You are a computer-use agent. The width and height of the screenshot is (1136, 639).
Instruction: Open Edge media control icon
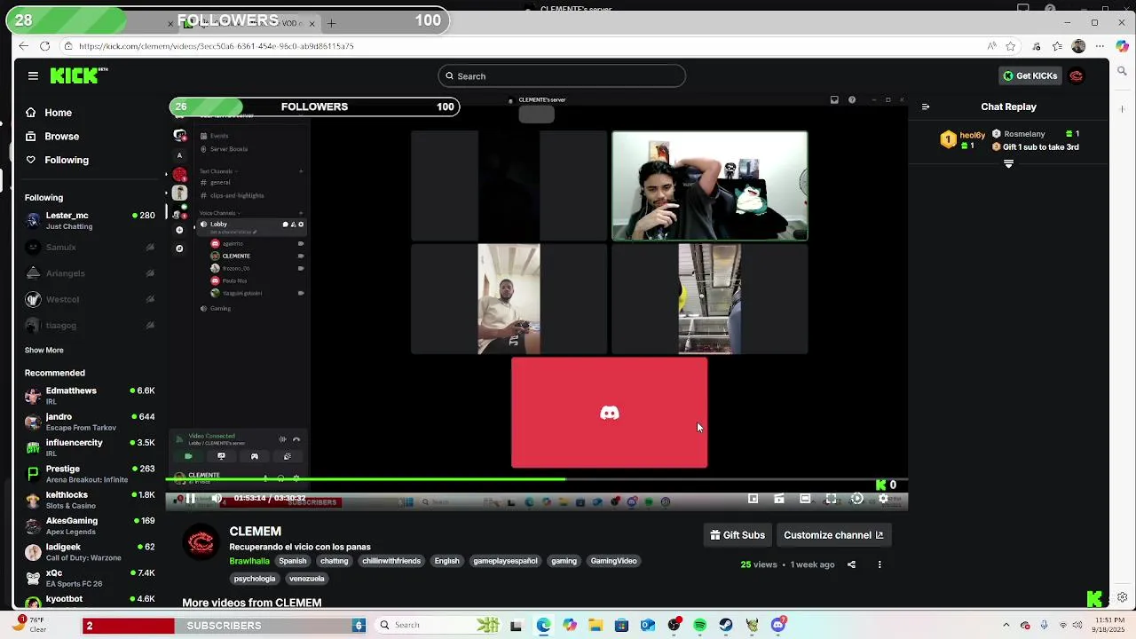(x=1037, y=46)
